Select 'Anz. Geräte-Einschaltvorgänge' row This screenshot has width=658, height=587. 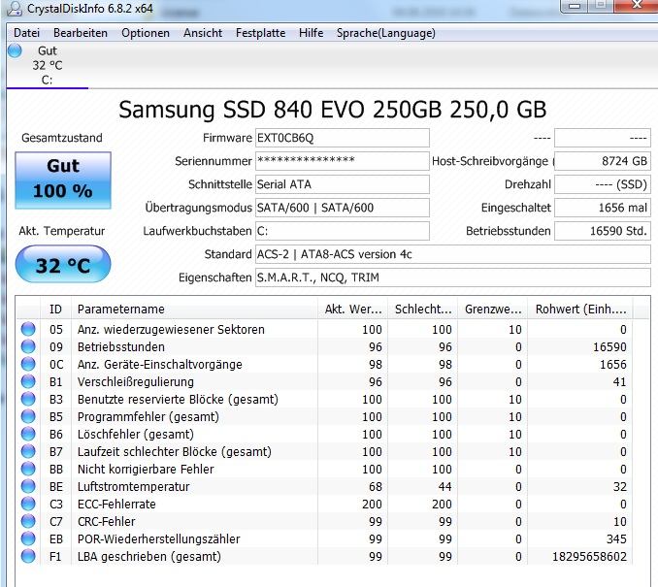tap(325, 364)
